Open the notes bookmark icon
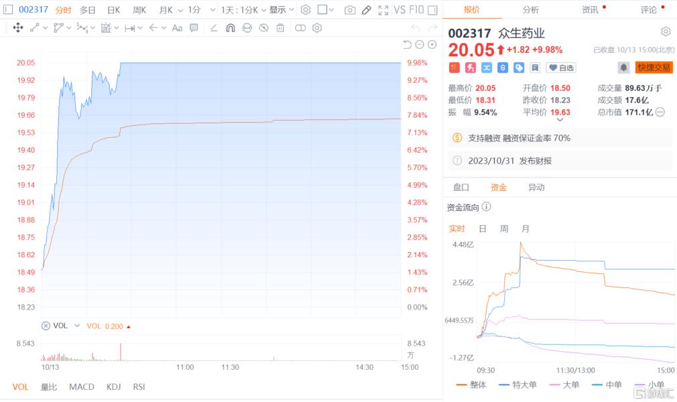 [x=535, y=68]
